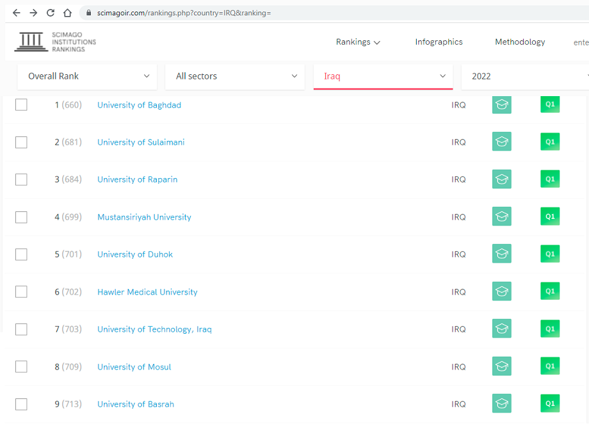This screenshot has width=589, height=424.
Task: Open the University of Technology, Iraq link
Action: 154,329
